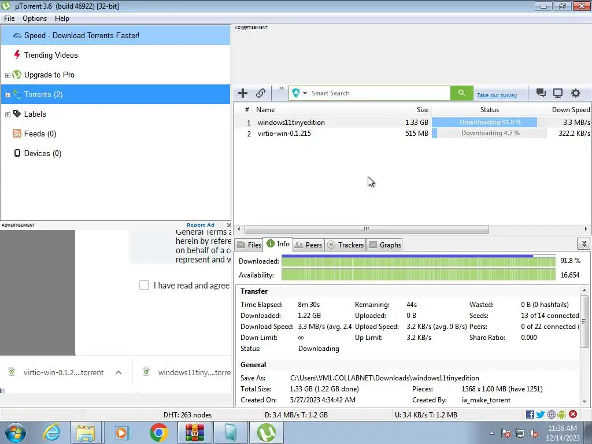
Task: Click the green search magnifier button
Action: (x=461, y=93)
